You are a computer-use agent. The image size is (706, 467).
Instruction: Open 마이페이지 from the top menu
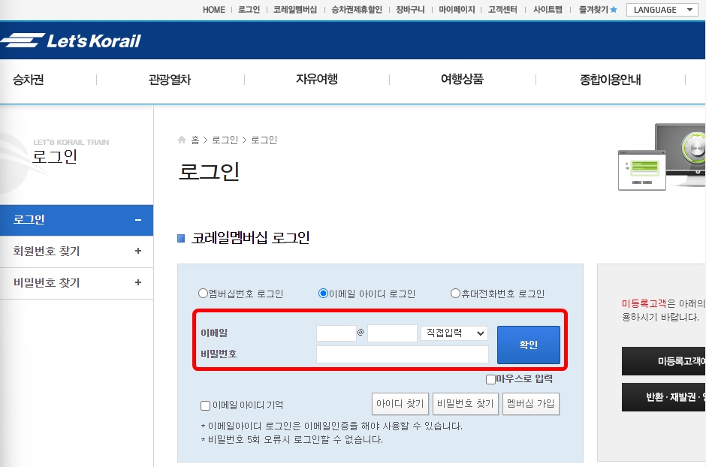click(455, 10)
